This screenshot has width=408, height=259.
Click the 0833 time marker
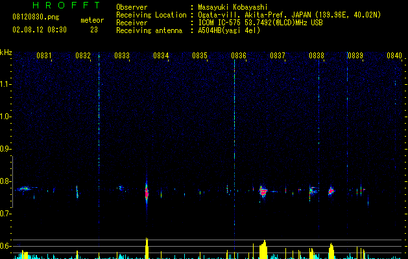coord(122,56)
